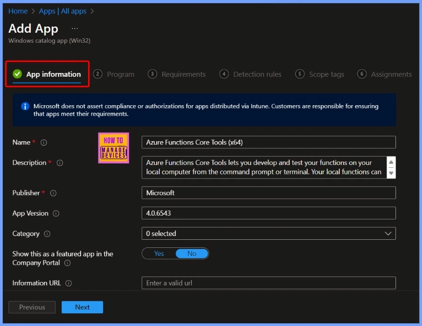Go to the Assignments step tab
The width and height of the screenshot is (422, 326).
(385, 74)
